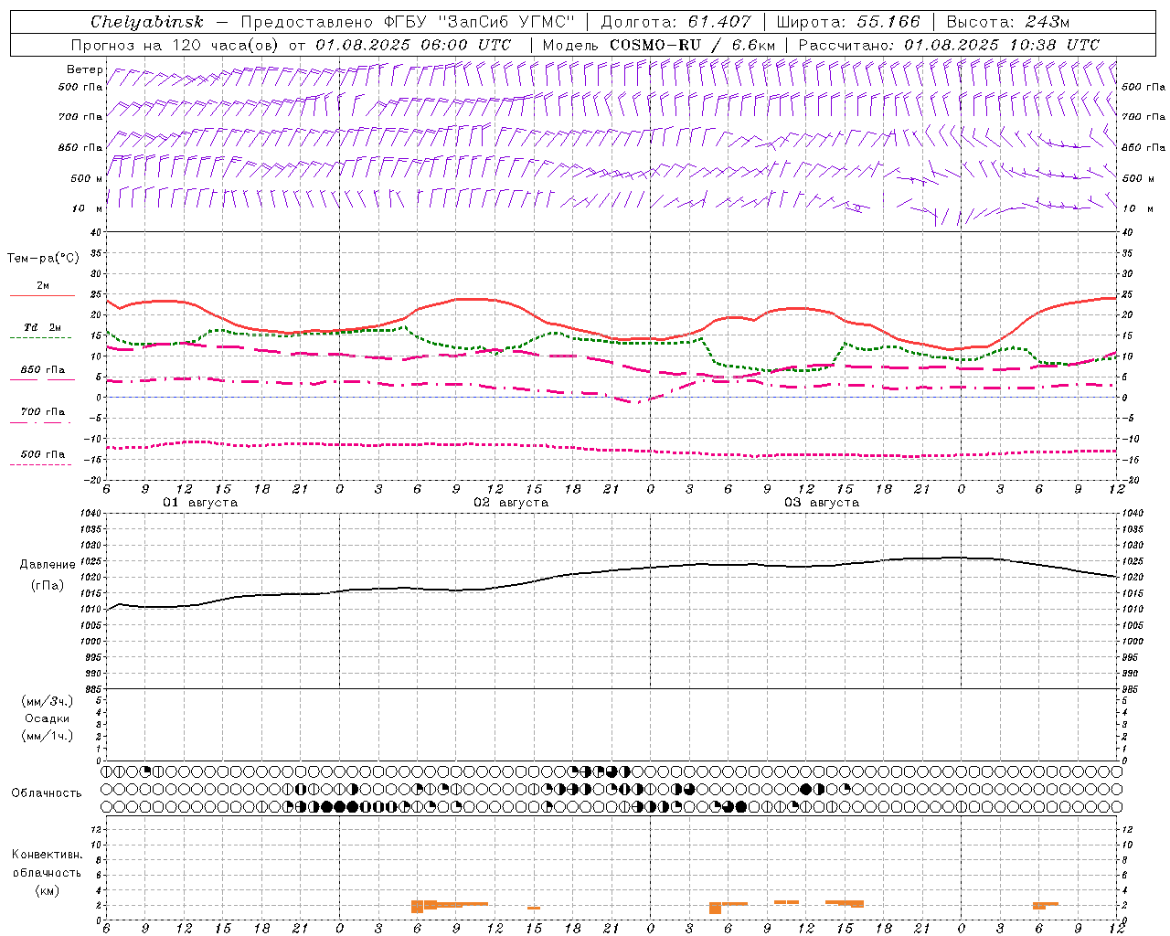Image resolution: width=1170 pixels, height=936 pixels.
Task: Select the 'Модель COSMO-RU / 6.6км' model label
Action: (x=658, y=45)
